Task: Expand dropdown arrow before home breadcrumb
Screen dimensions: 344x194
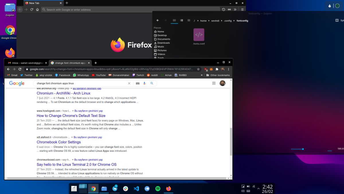Action: 198,21
